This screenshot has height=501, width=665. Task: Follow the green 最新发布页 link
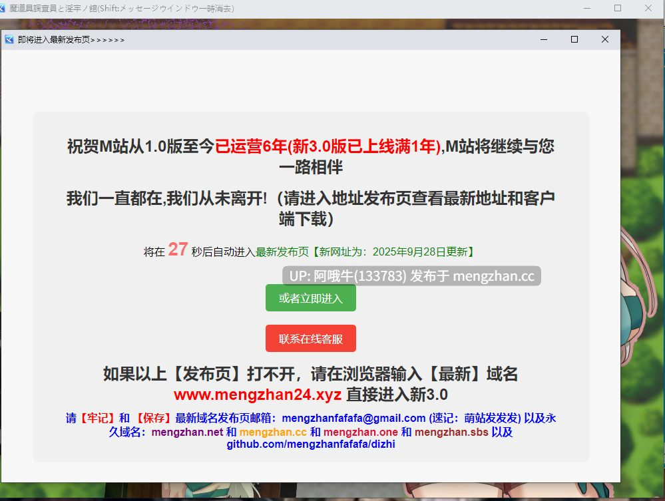(282, 251)
